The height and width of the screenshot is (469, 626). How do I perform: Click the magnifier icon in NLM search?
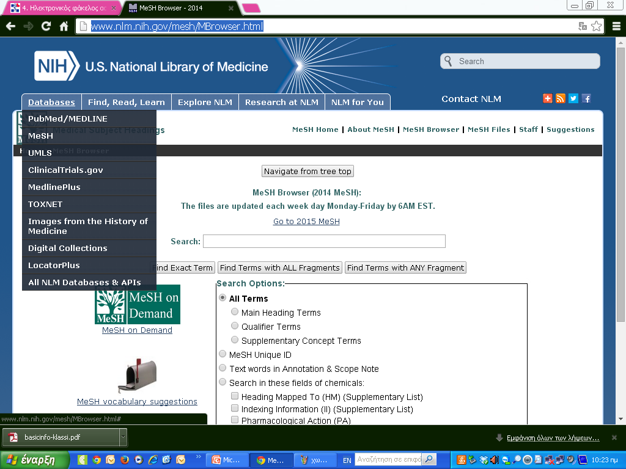(448, 61)
